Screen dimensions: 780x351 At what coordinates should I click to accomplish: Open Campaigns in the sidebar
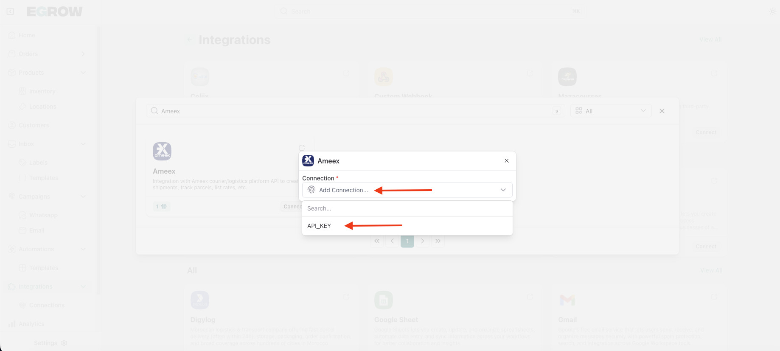[34, 197]
